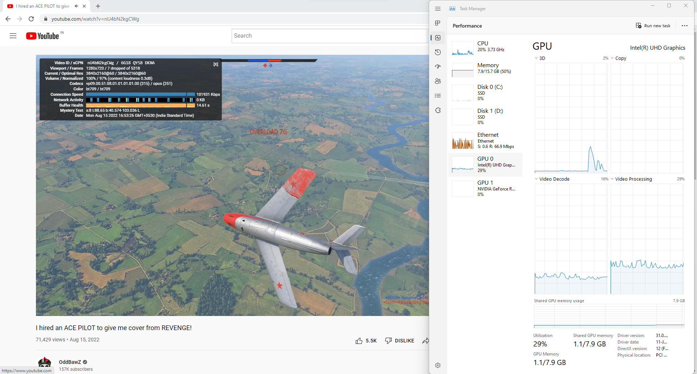Select GPU 1 NVIDIA GeForce item

(485, 188)
